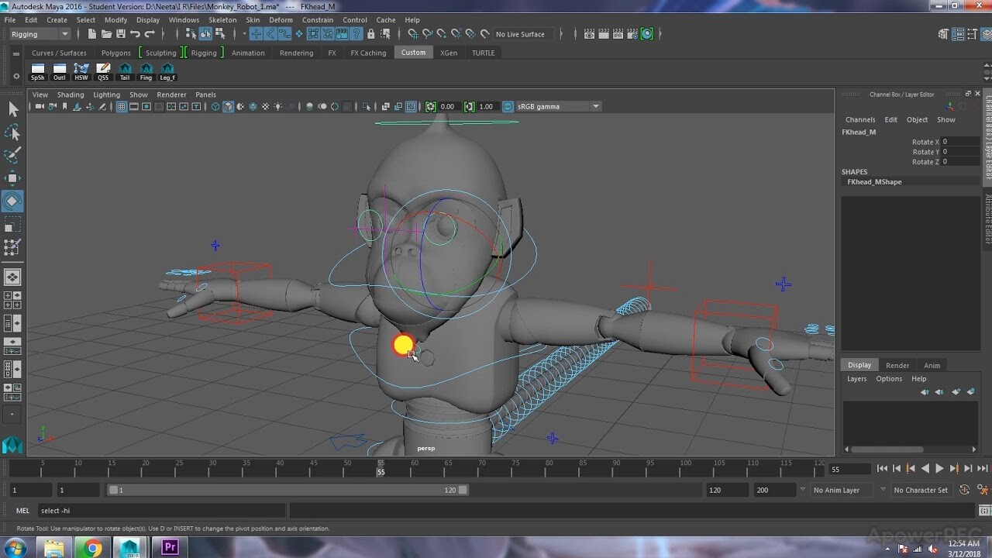Switch to the XGen shelf tab
This screenshot has width=992, height=558.
(x=448, y=52)
